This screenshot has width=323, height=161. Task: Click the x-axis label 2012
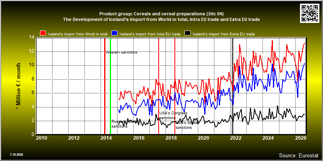pos(74,138)
